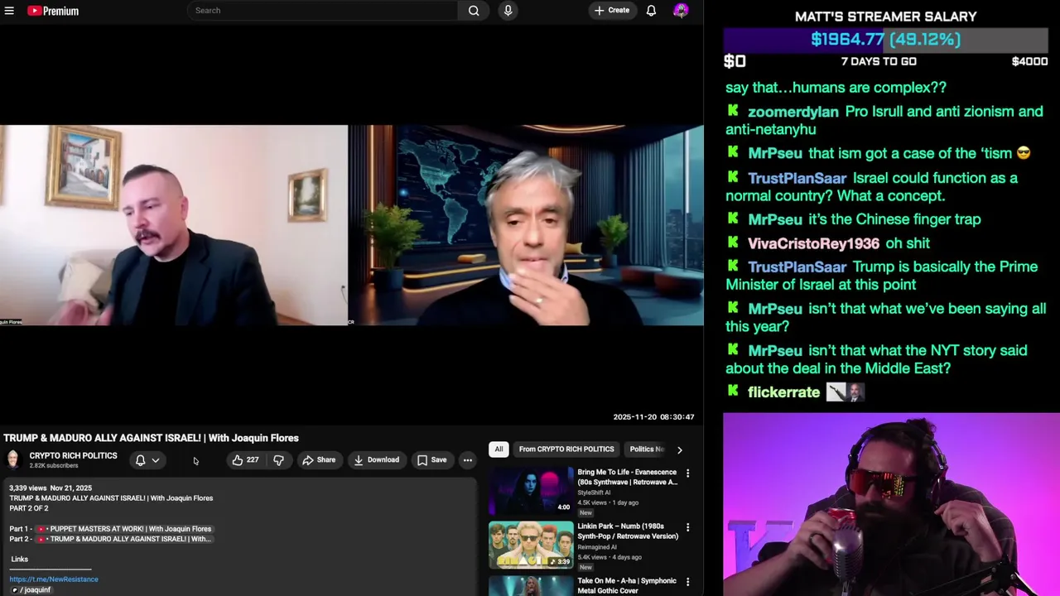
Task: Click the Links heading in description
Action: [x=19, y=560]
